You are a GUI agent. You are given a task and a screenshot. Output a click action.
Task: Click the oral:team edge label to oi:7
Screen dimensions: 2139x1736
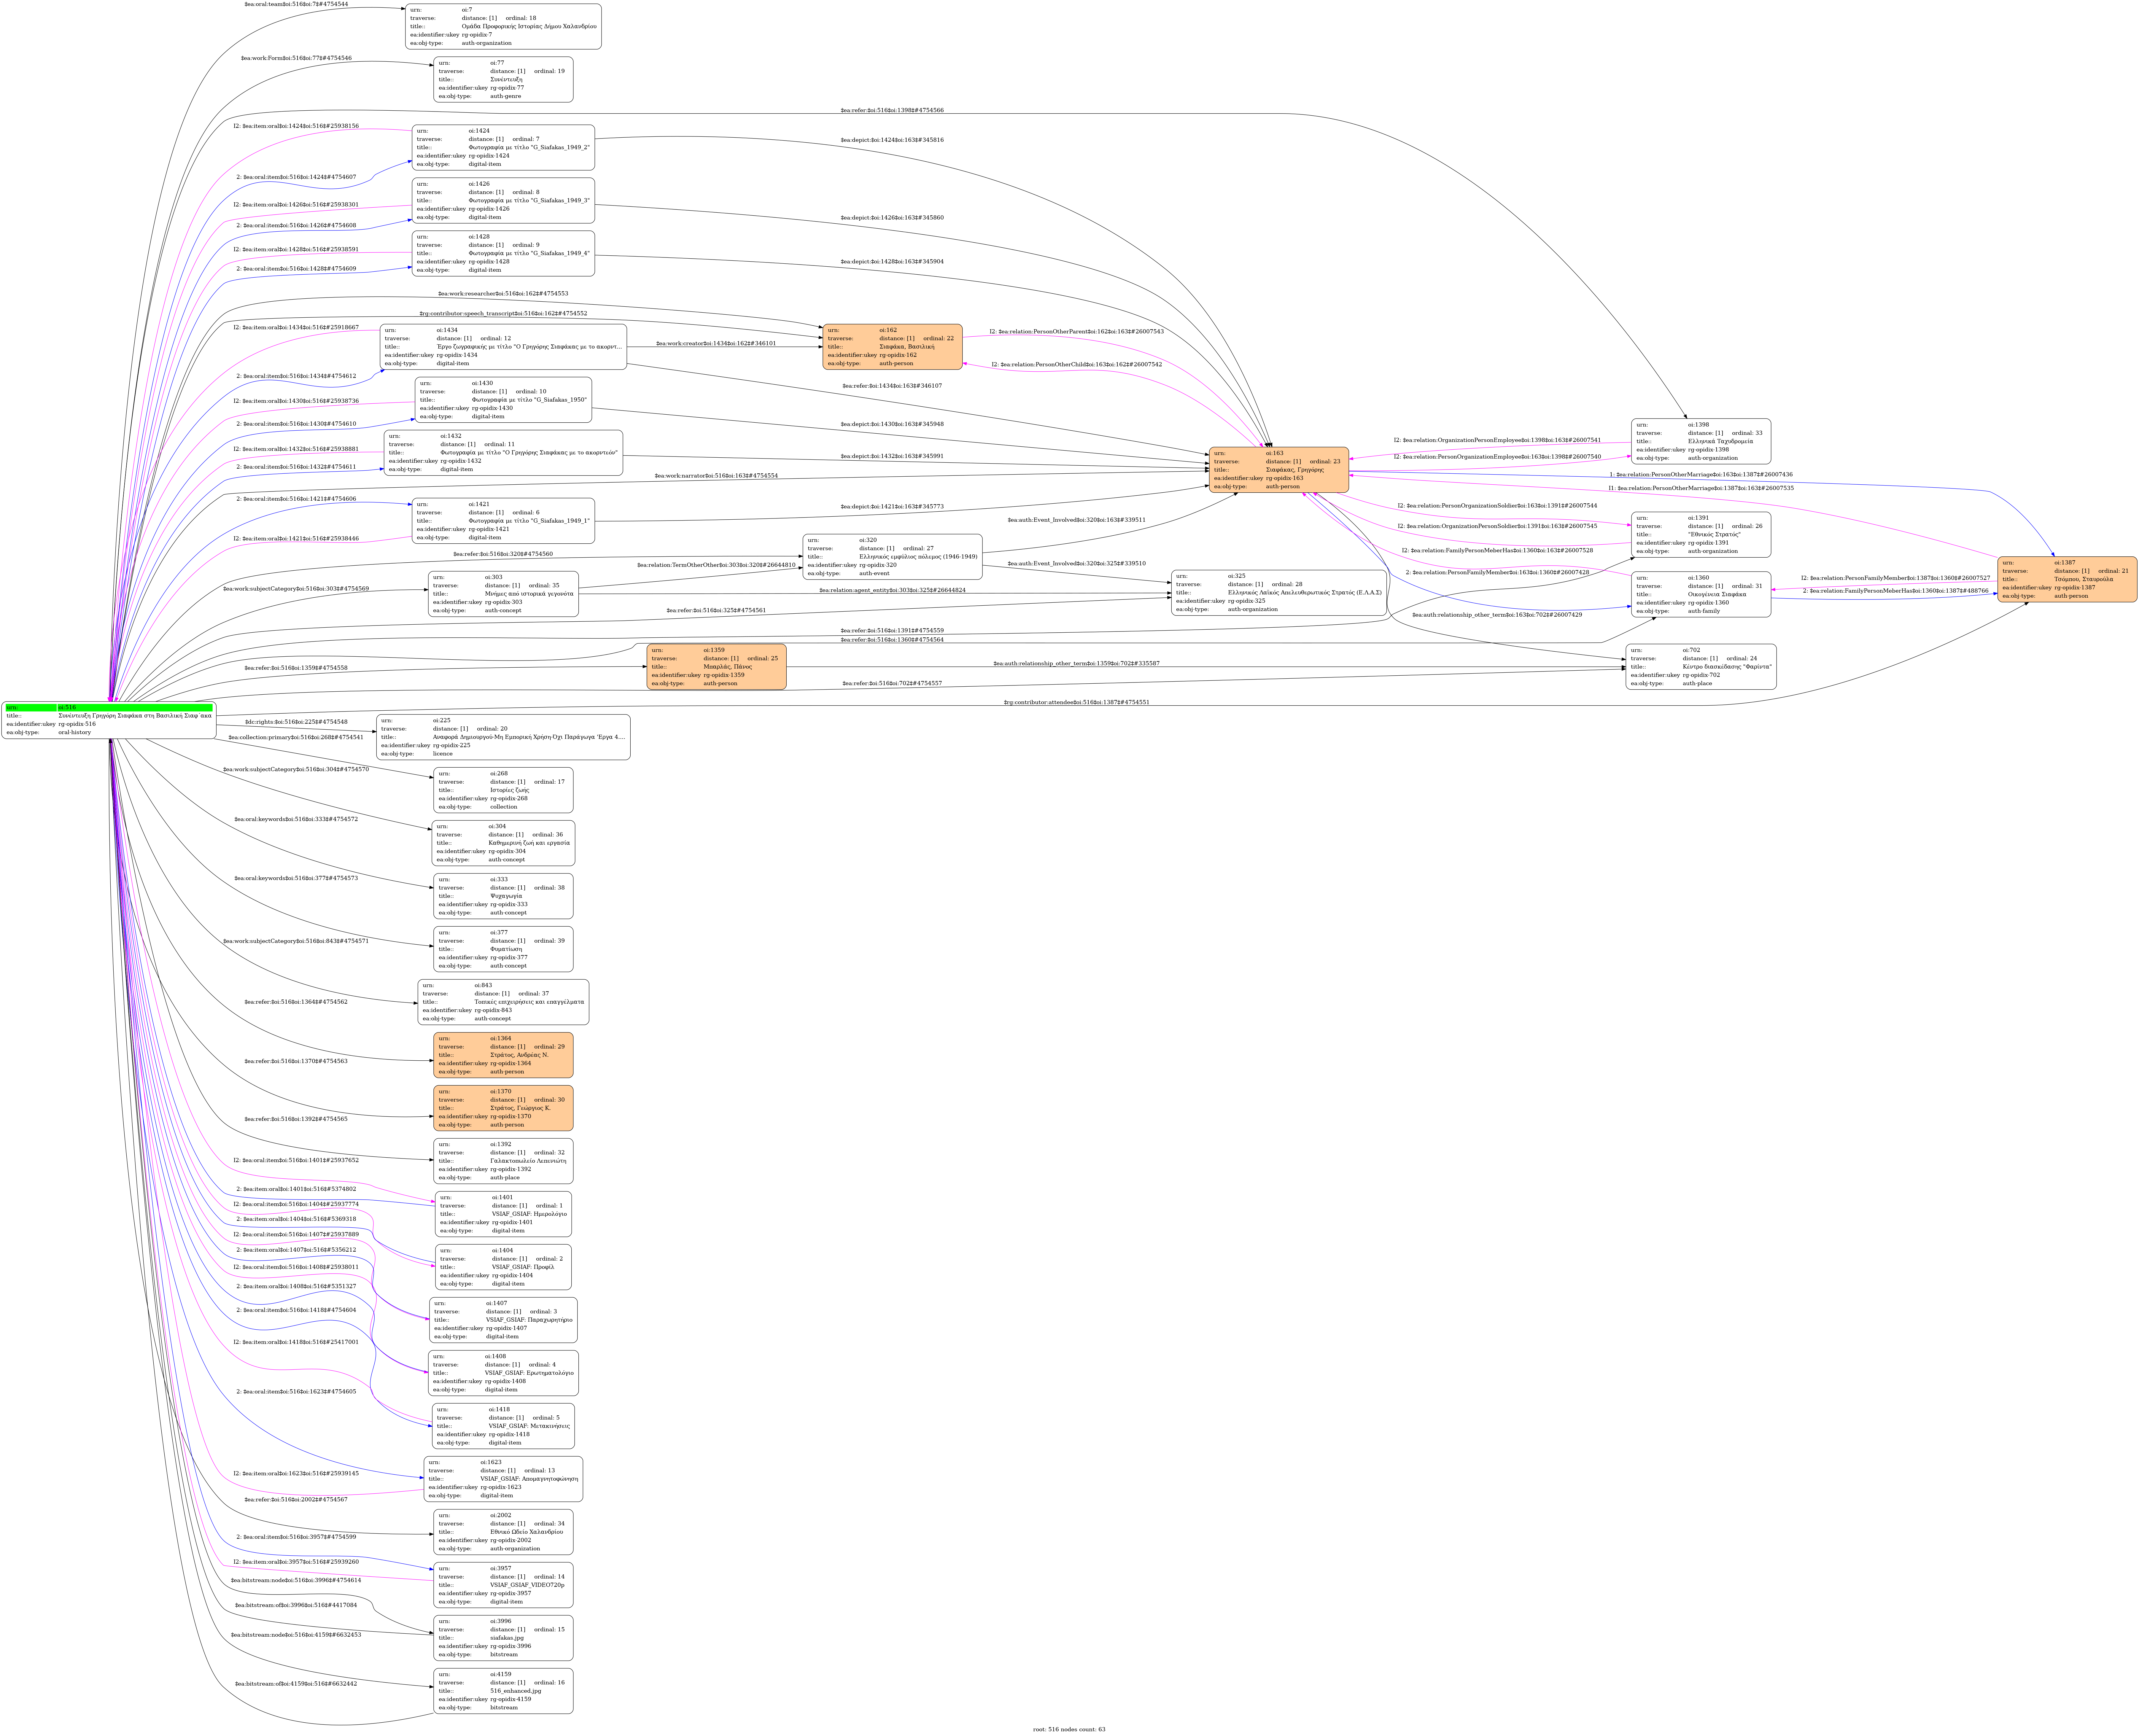tap(296, 4)
